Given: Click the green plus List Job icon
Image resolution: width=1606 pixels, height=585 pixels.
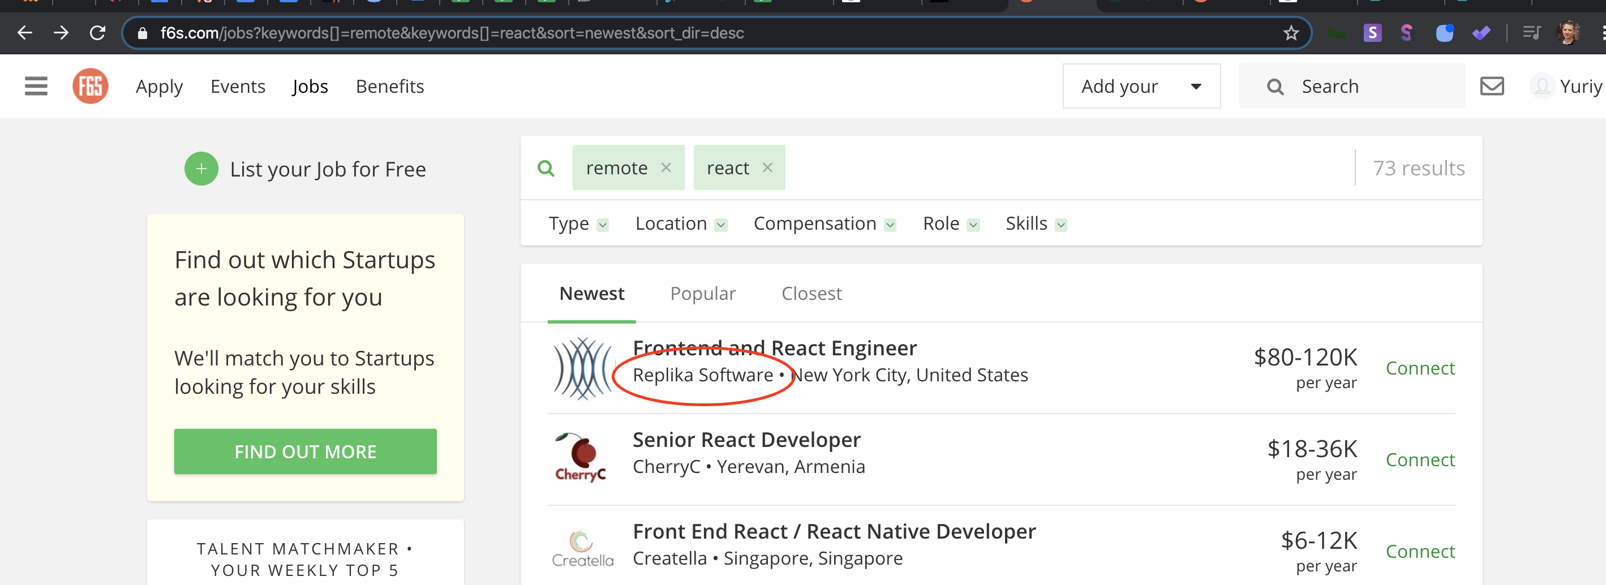Looking at the screenshot, I should point(201,169).
